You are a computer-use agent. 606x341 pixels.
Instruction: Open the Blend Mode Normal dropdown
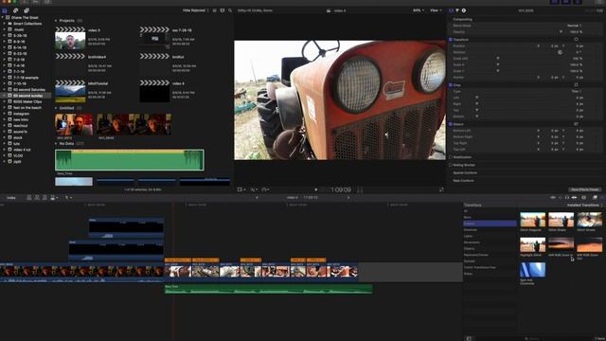[574, 26]
